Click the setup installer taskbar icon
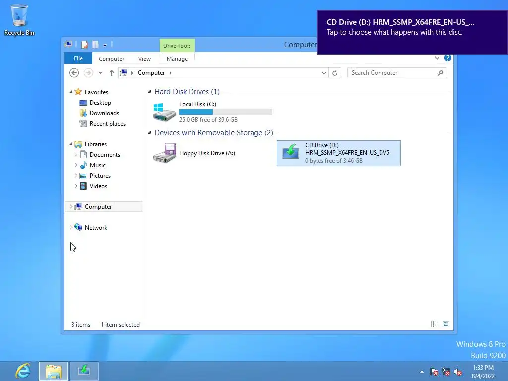Viewport: 508px width, 381px height. [84, 371]
